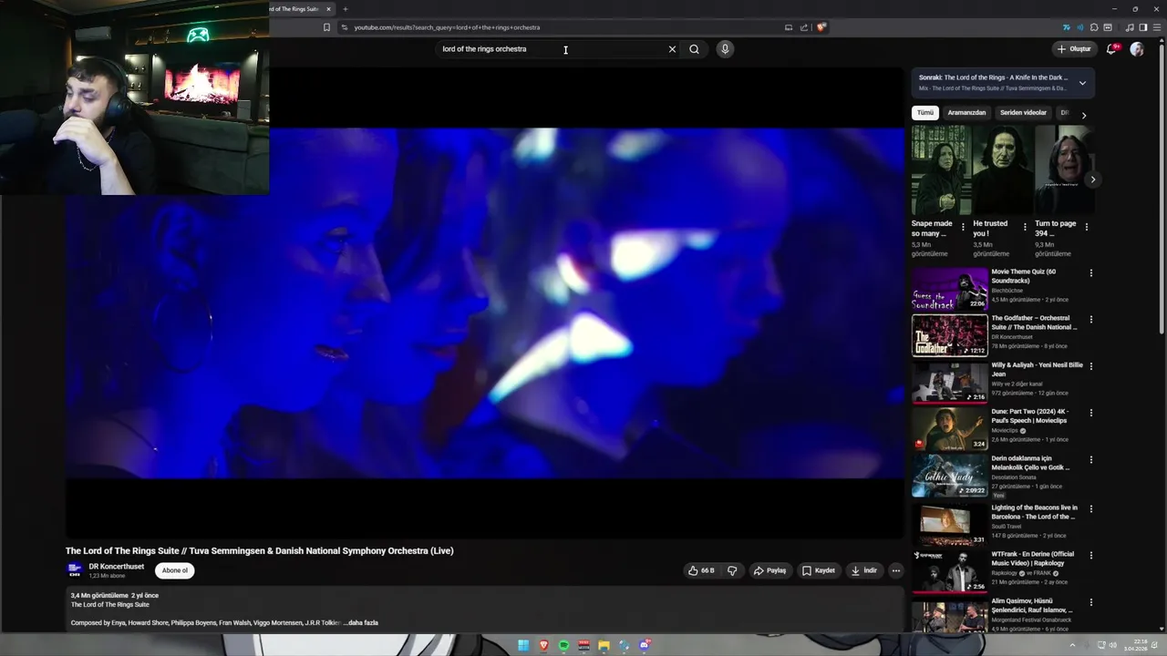
Task: Click the Kaydet save button
Action: pyautogui.click(x=818, y=570)
